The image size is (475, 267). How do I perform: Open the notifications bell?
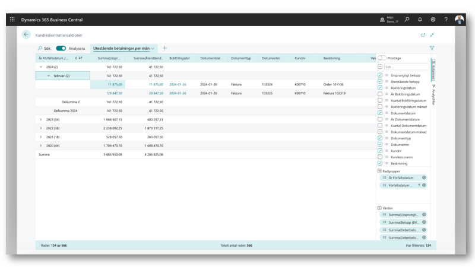[x=420, y=20]
